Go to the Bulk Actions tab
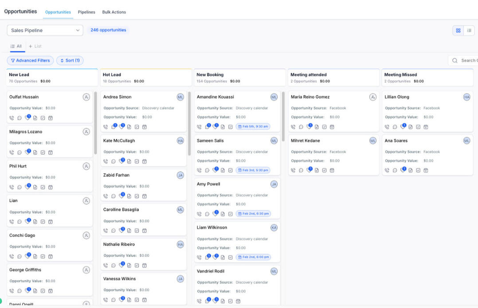Image resolution: width=478 pixels, height=308 pixels. pos(114,12)
